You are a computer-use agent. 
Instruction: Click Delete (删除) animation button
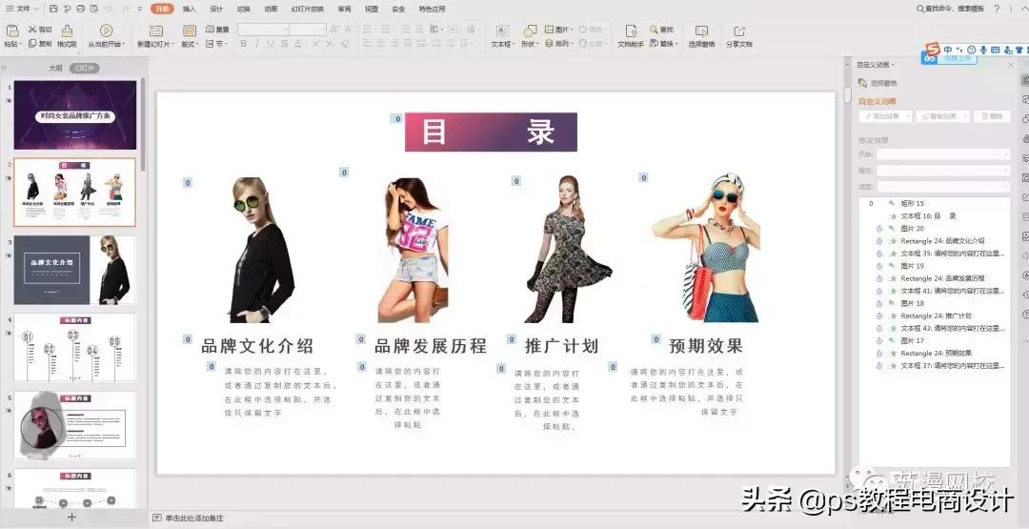coord(992,116)
